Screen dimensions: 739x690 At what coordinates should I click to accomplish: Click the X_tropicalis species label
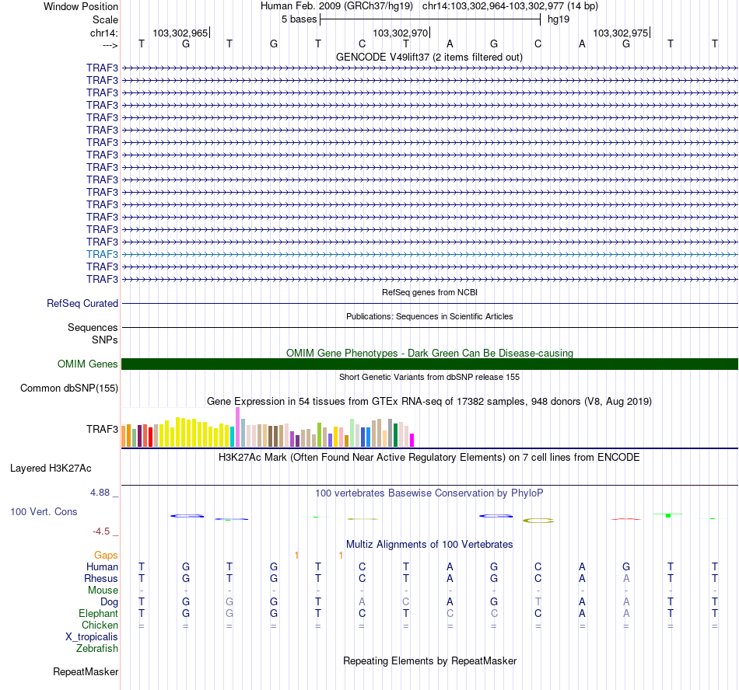coord(92,637)
